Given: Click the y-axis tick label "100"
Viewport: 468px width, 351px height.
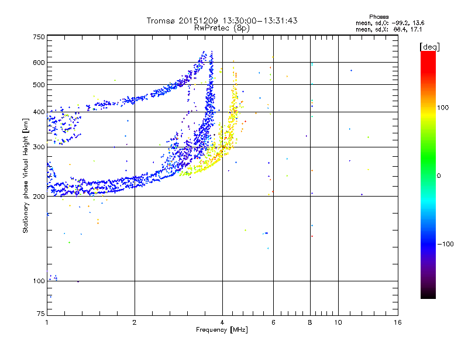Looking at the screenshot, I should (39, 281).
